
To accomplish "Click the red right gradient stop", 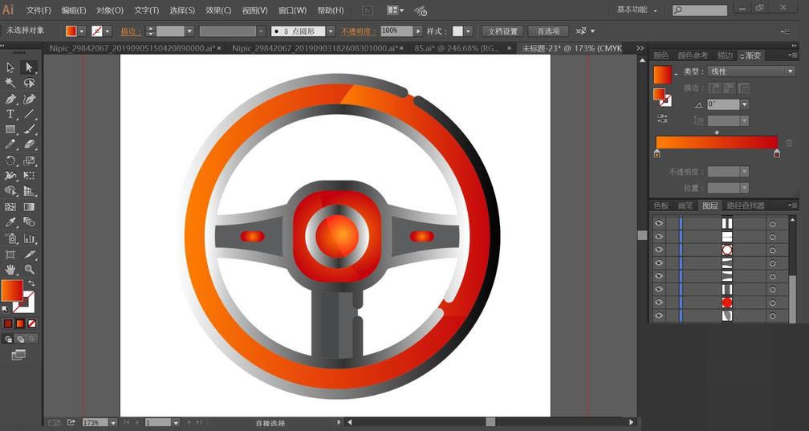I will tap(777, 153).
